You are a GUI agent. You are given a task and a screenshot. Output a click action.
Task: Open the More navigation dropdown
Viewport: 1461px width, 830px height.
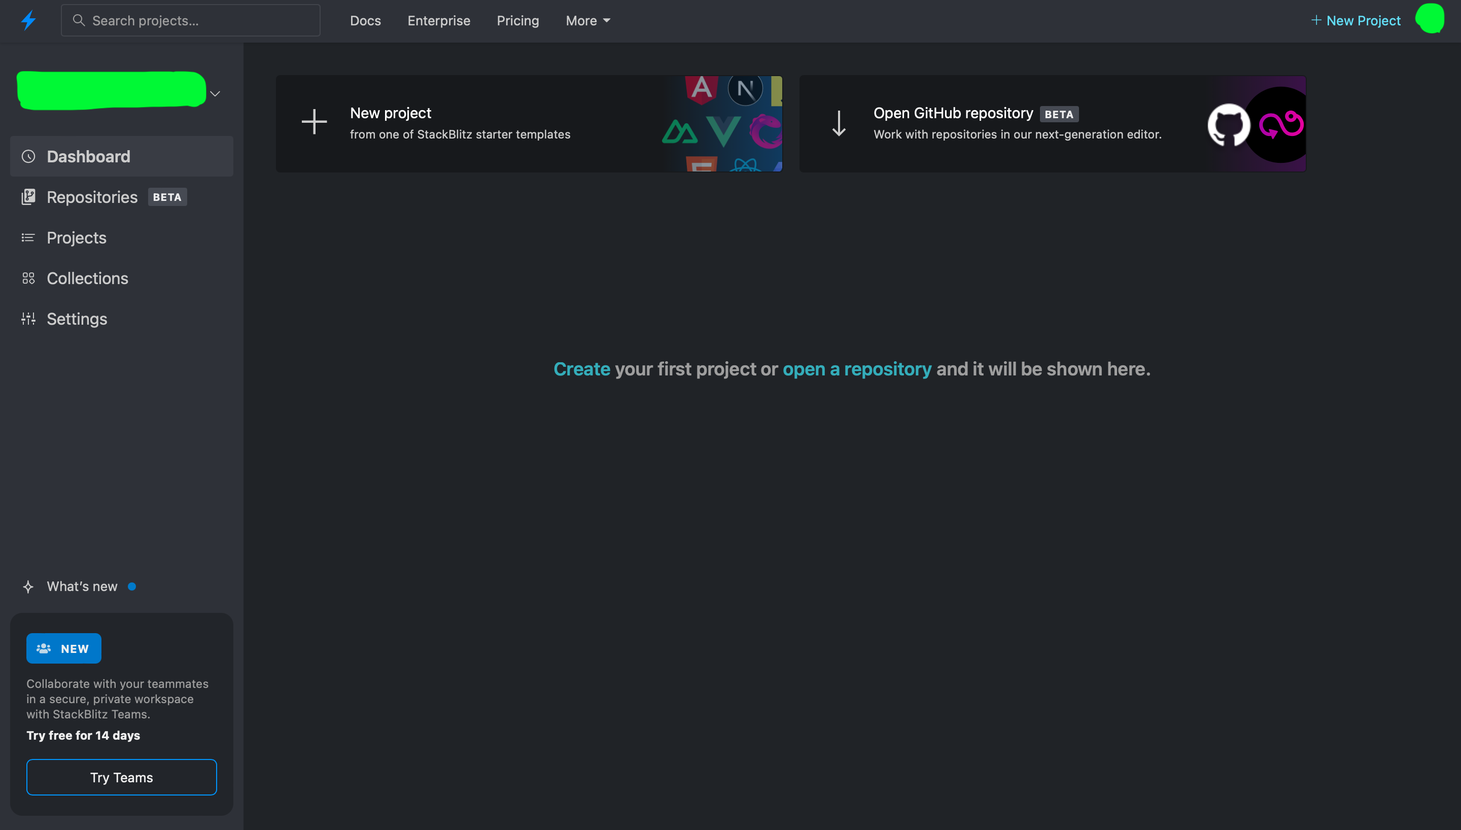coord(587,20)
